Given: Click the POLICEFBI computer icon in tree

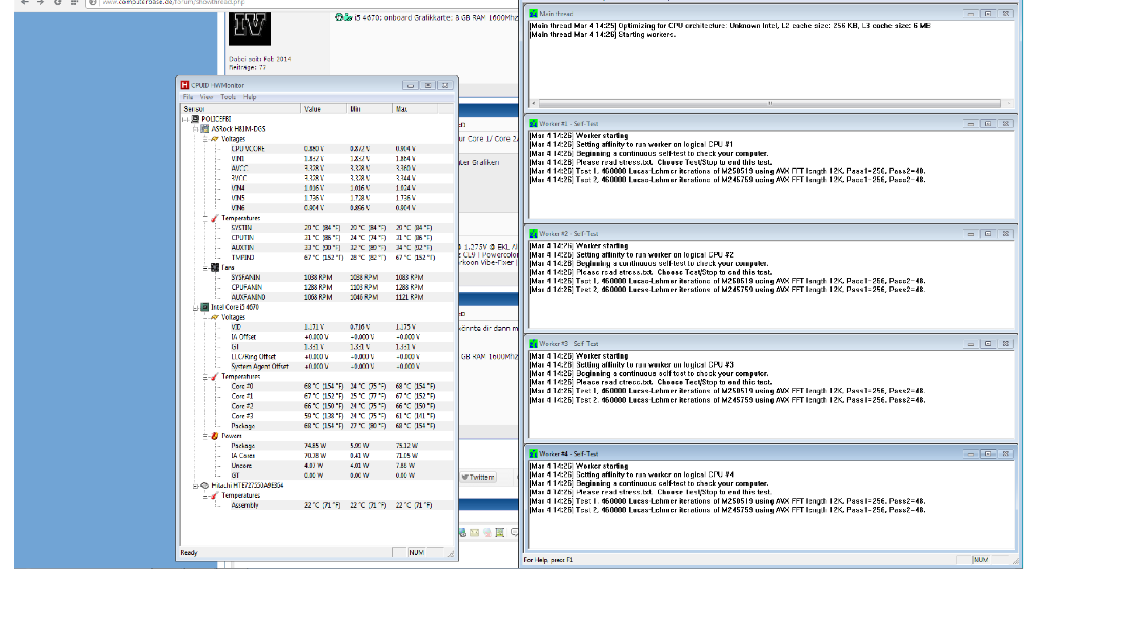Looking at the screenshot, I should [x=195, y=119].
